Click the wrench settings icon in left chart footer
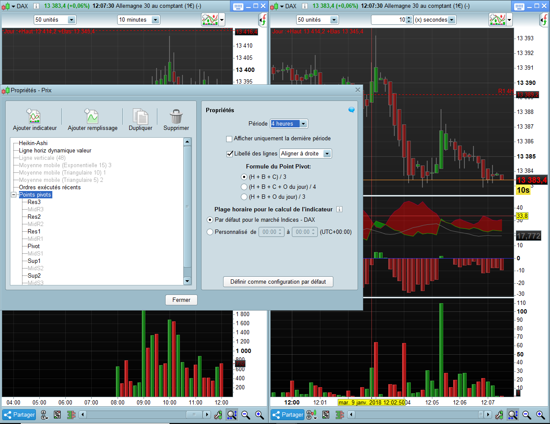Image resolution: width=550 pixels, height=424 pixels. (218, 415)
